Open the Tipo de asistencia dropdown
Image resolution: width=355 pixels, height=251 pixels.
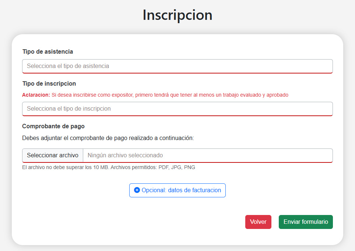point(177,66)
